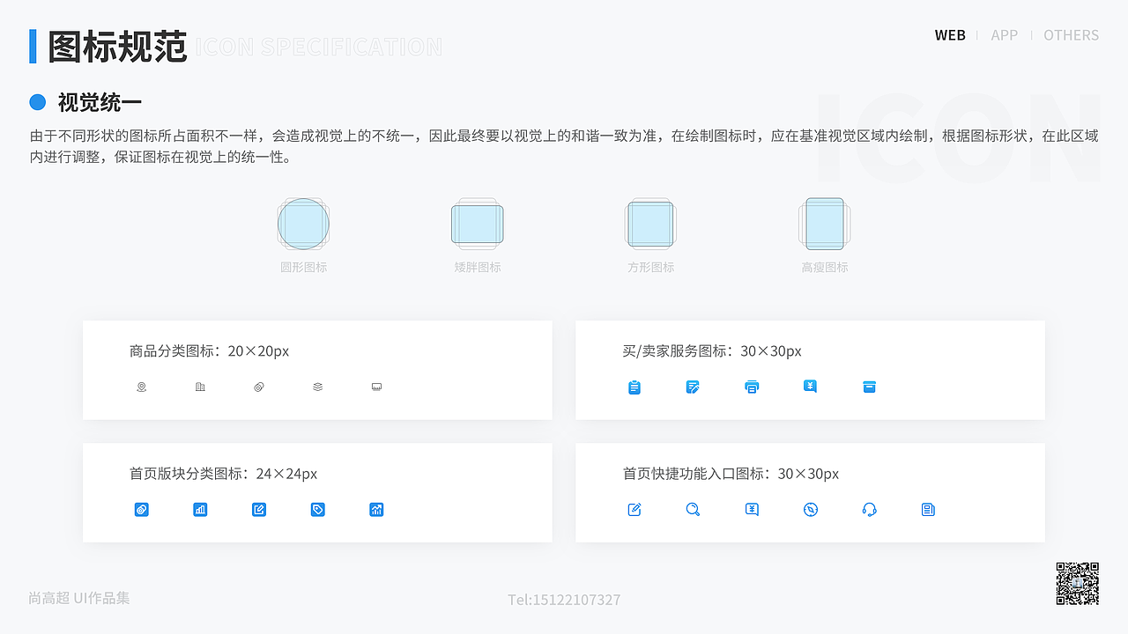The image size is (1128, 634).
Task: Select the location pin icon under 商品分类图标
Action: click(x=141, y=387)
